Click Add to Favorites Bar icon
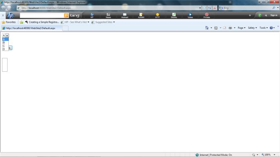Screen dimensions: 280x157 pos(22,22)
